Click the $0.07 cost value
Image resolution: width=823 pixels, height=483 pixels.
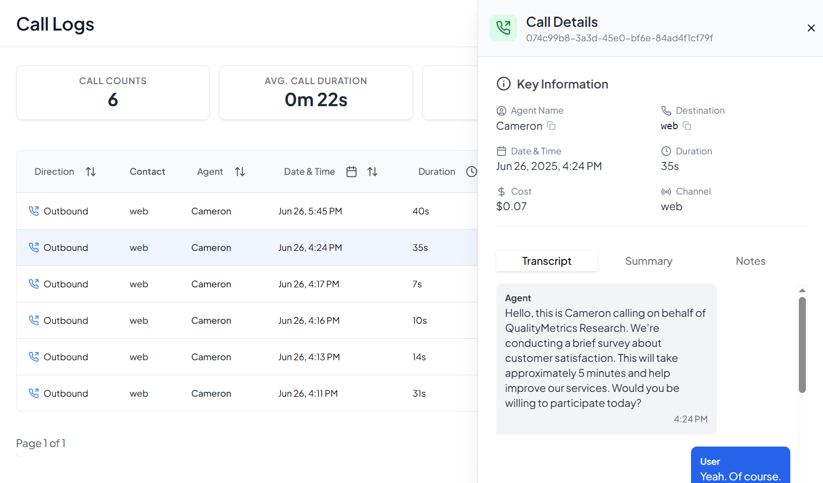tap(511, 206)
